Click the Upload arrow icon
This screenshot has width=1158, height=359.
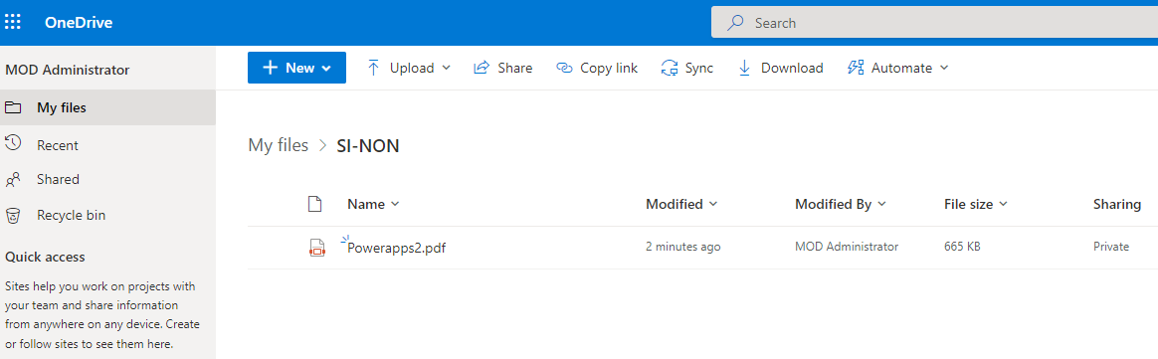(x=374, y=68)
